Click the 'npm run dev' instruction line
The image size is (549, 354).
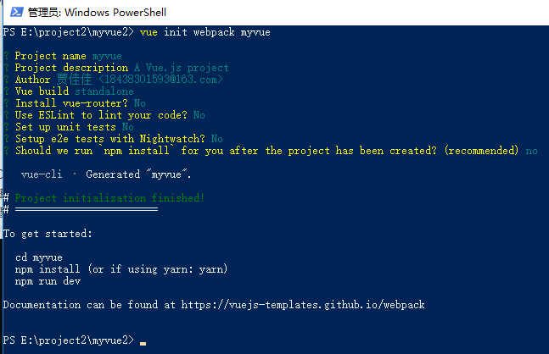coord(48,281)
